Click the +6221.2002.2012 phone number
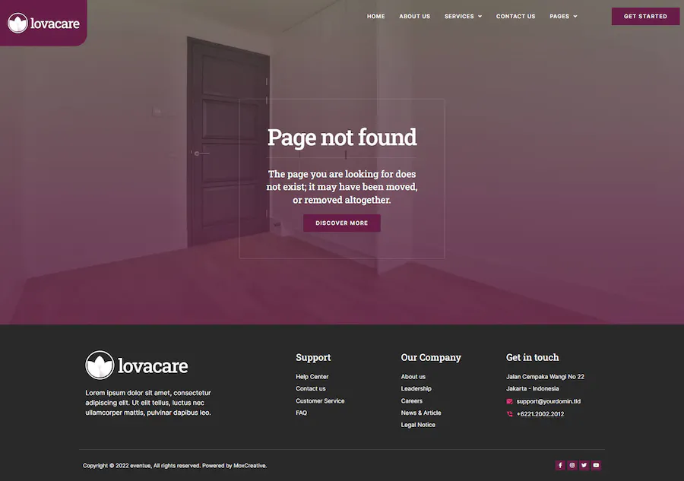Viewport: 684px width, 481px height. [x=540, y=414]
